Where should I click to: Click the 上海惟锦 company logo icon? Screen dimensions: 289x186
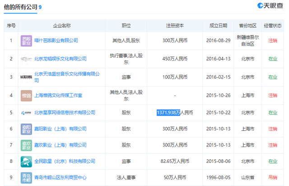(26, 95)
